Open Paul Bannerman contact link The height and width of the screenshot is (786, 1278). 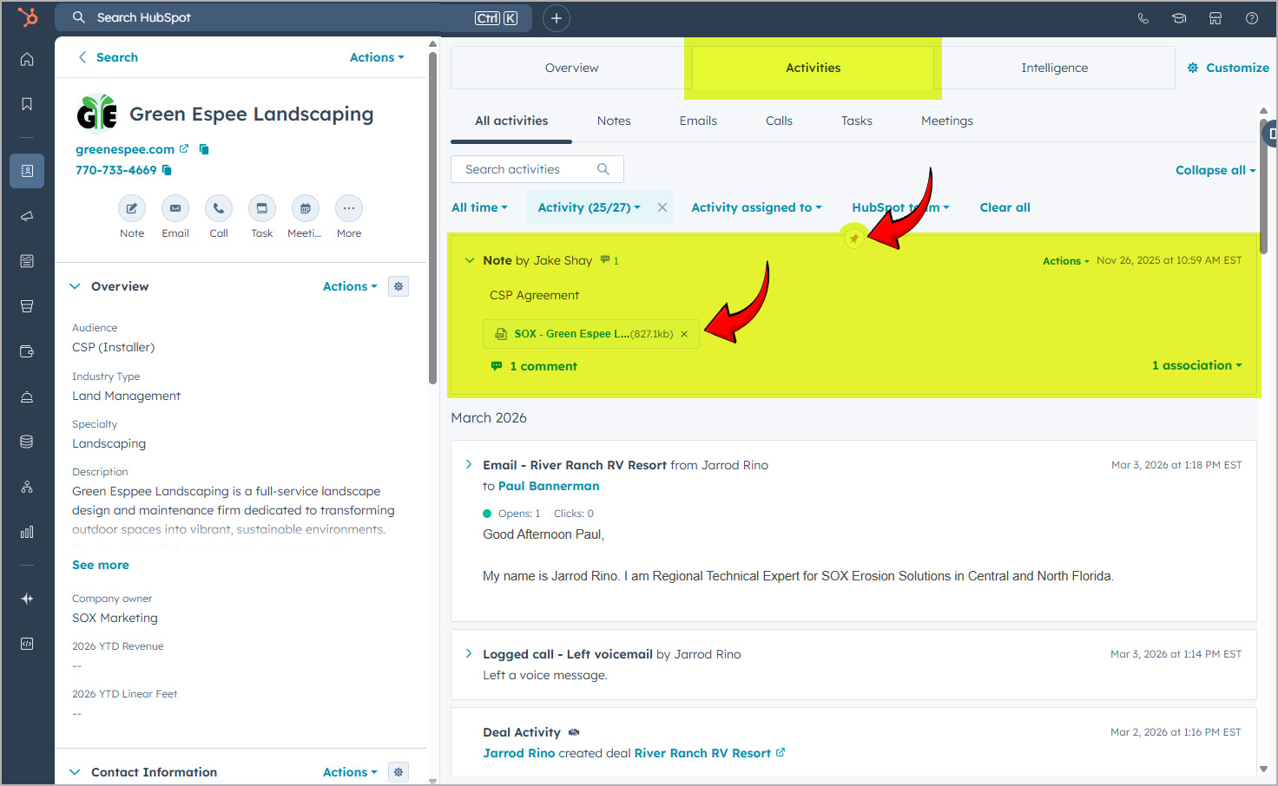549,486
